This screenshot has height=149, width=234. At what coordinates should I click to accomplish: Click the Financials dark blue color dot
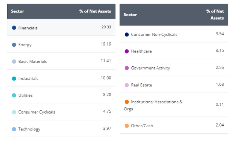point(14,28)
